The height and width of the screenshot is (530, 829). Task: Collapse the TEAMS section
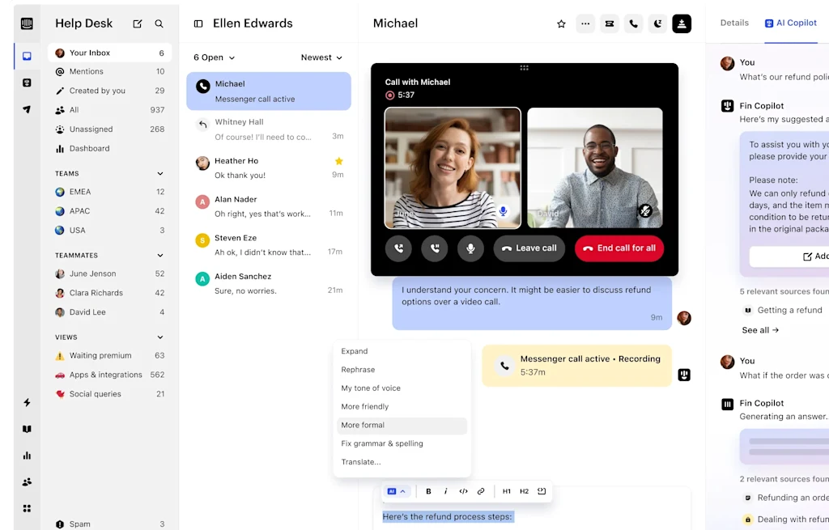(160, 173)
